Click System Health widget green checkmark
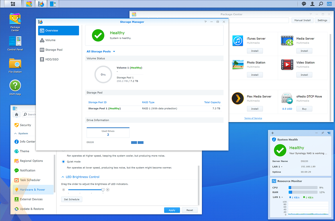 pyautogui.click(x=280, y=150)
